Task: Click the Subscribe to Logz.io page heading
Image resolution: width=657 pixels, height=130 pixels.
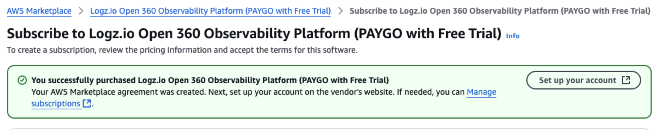Action: 254,34
